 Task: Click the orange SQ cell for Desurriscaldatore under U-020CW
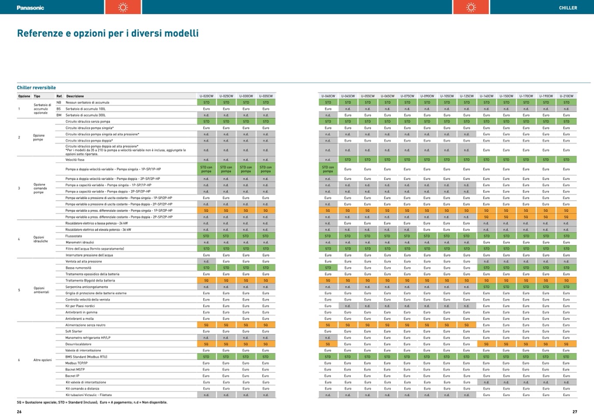[206, 344]
